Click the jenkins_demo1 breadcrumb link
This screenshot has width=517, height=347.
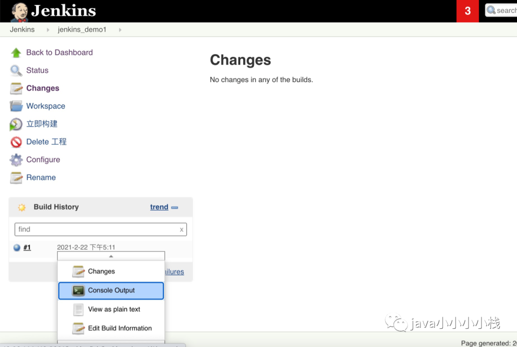[x=82, y=30]
